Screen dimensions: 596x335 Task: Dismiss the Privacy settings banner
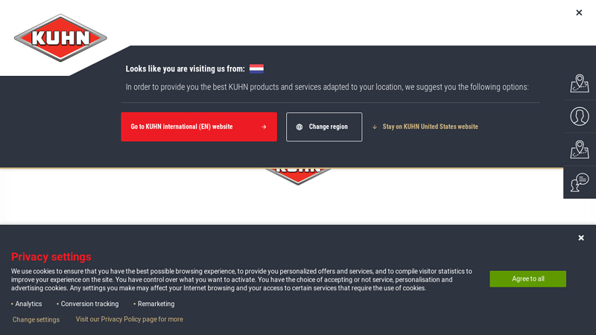coord(581,238)
